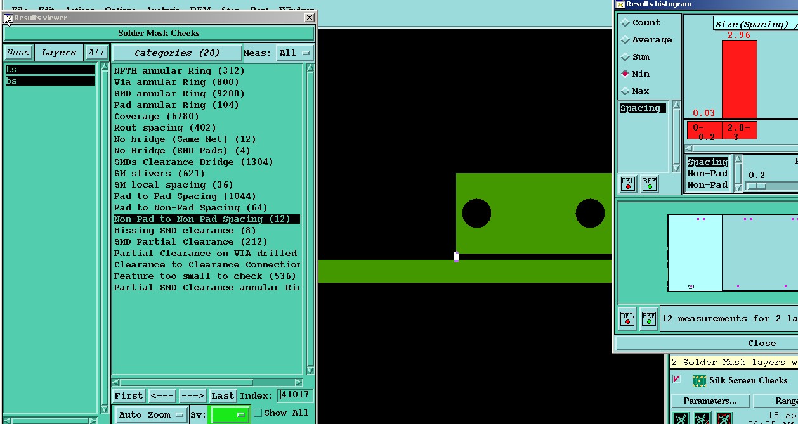Click DEL icon beside measurements status text
Viewport: 798px width, 424px height.
[x=627, y=318]
